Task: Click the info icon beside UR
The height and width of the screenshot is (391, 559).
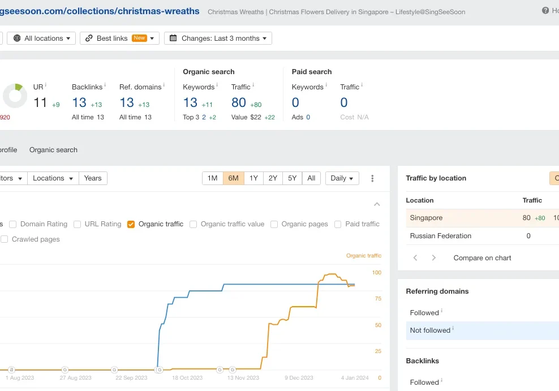Action: tap(46, 85)
